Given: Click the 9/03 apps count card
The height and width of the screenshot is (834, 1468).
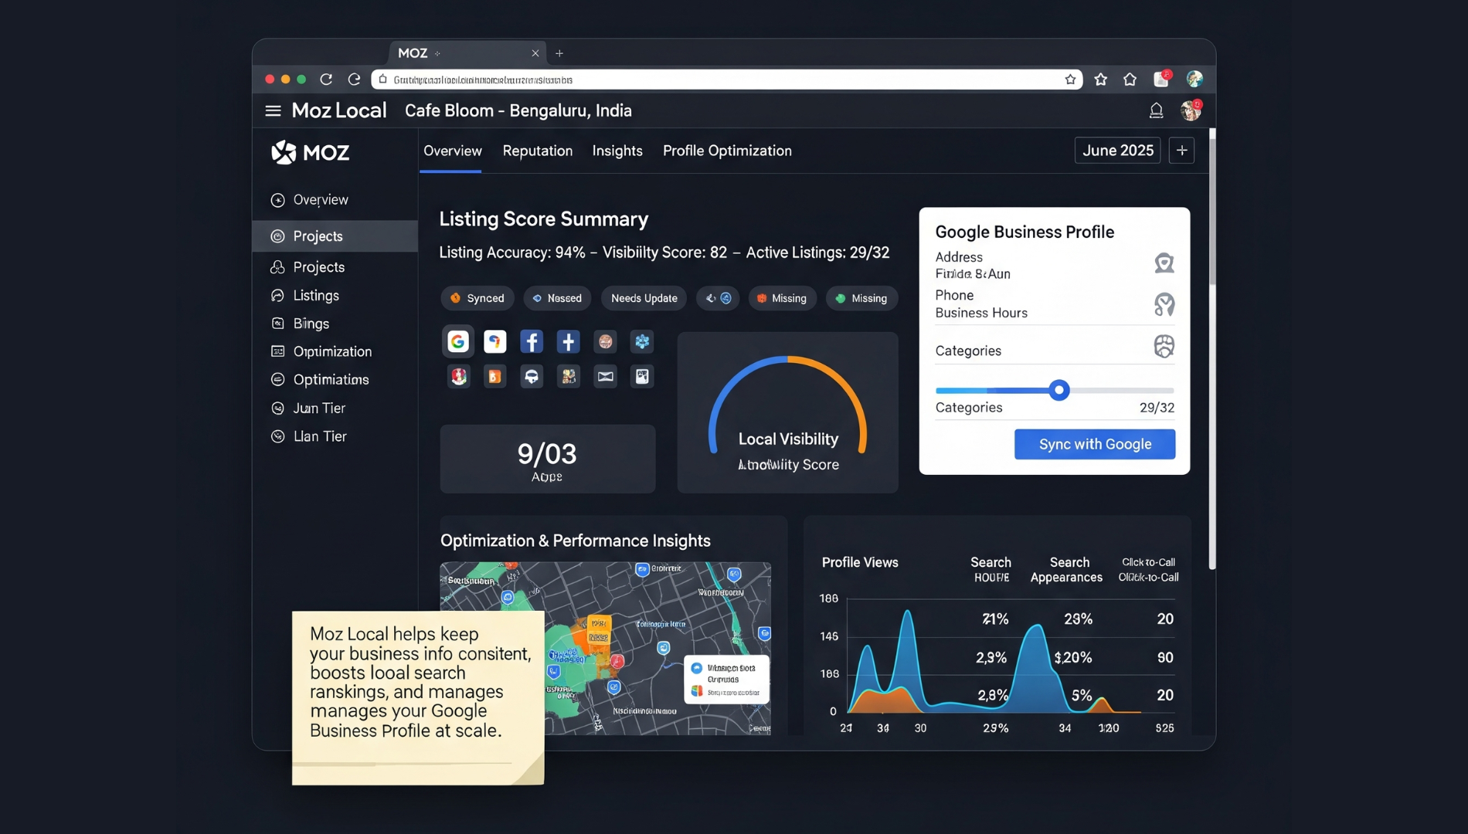Looking at the screenshot, I should 547,459.
